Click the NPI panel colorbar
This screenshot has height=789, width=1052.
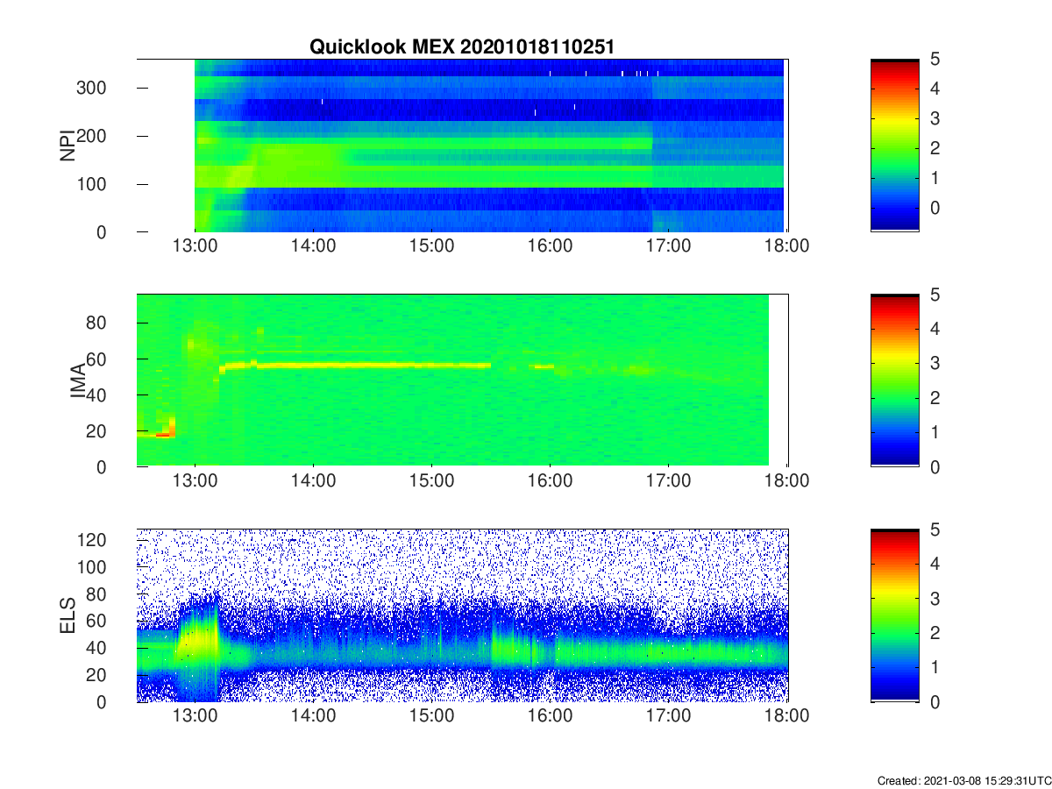pos(894,146)
